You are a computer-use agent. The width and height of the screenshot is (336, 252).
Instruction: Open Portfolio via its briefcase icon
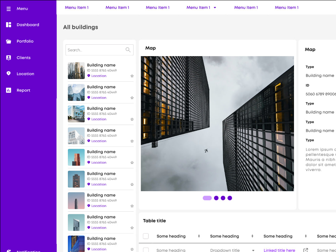8,41
